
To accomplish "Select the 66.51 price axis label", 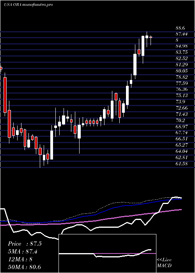I will 182,139.
